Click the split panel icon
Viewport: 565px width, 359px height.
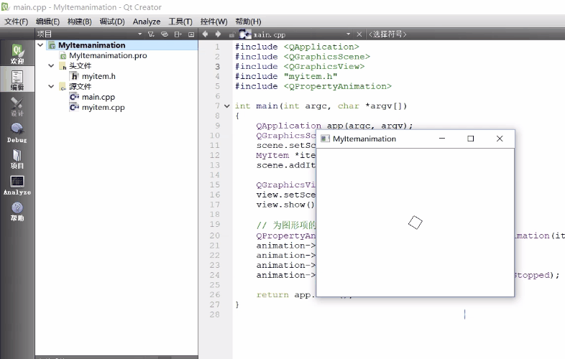click(x=178, y=34)
